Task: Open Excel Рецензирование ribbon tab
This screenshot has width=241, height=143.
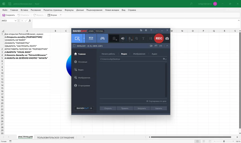Action: coord(94,10)
